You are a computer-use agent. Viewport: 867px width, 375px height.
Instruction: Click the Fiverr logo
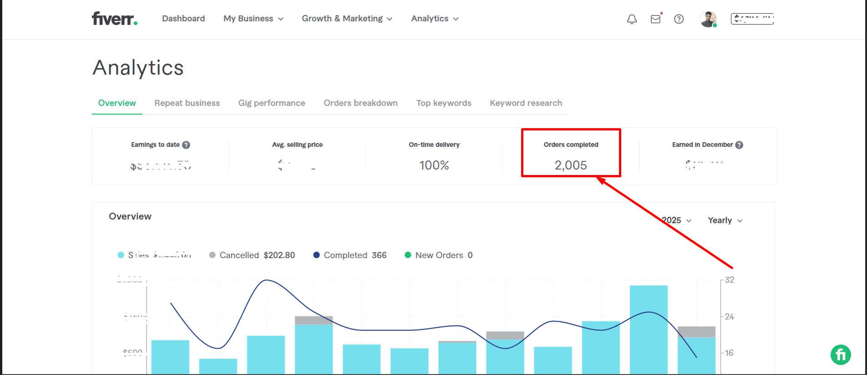114,19
